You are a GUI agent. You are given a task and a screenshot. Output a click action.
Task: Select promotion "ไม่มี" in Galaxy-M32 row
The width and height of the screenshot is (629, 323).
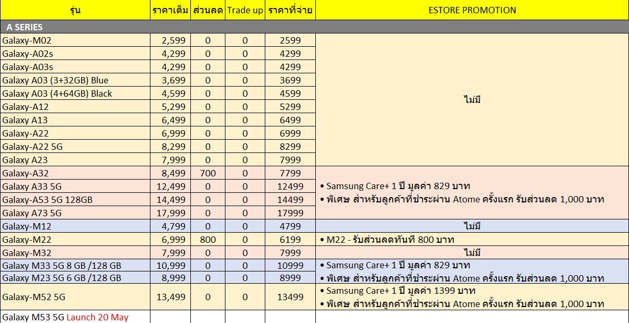(472, 252)
